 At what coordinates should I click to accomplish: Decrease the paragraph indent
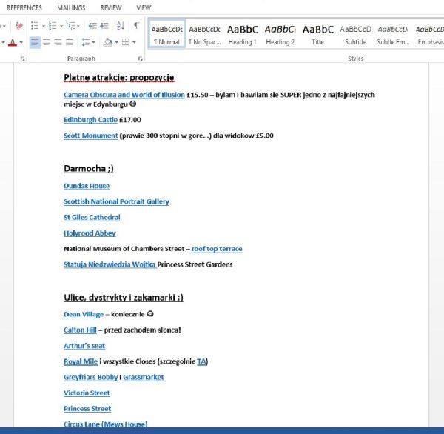pyautogui.click(x=92, y=26)
